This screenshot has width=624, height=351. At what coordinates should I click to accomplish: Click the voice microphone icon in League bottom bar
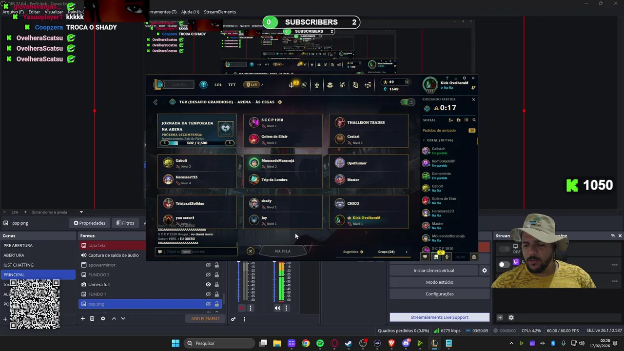pos(447,257)
